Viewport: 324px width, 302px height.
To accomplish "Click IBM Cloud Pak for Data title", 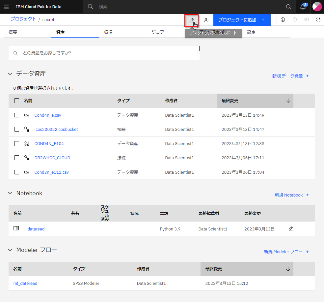I will pos(39,7).
